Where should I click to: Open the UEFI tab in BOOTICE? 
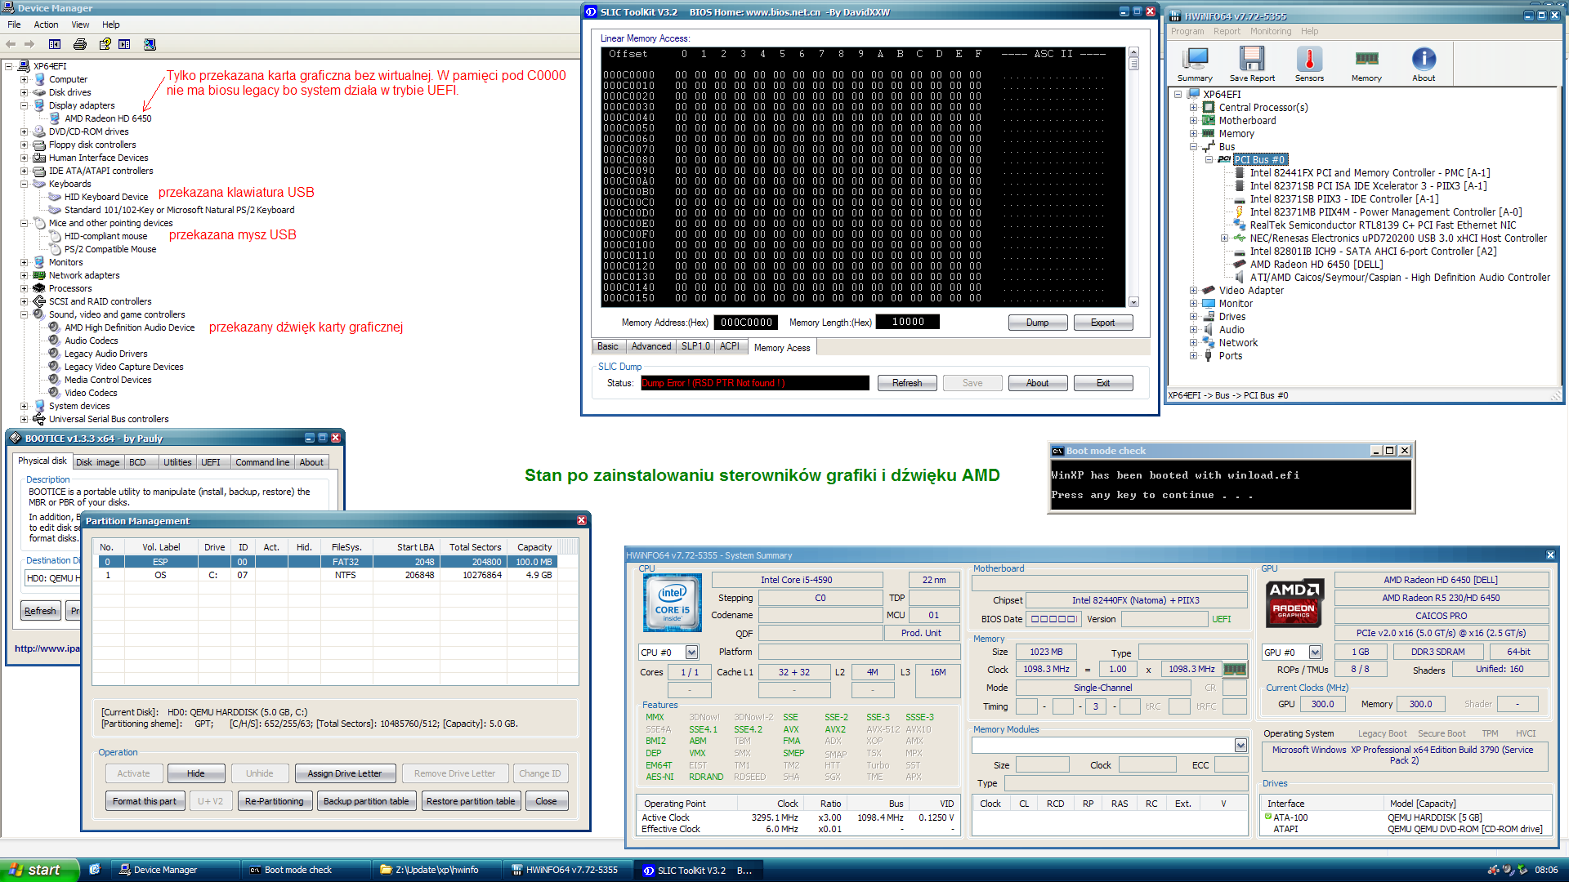tap(211, 462)
